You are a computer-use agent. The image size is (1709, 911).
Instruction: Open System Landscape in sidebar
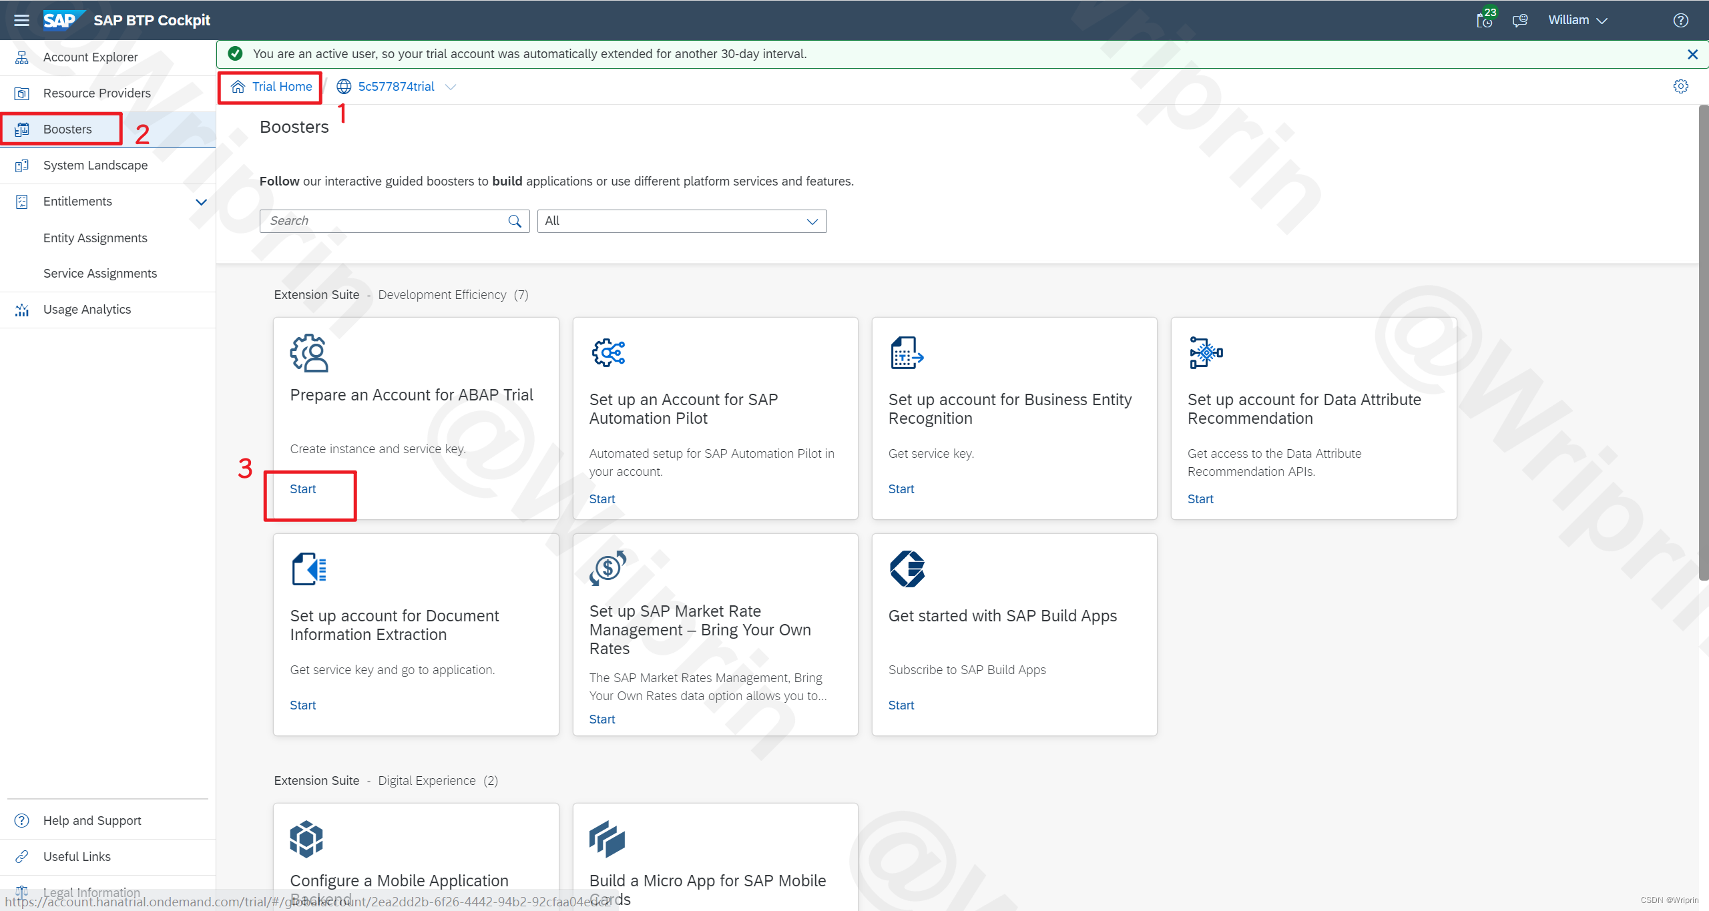(108, 166)
